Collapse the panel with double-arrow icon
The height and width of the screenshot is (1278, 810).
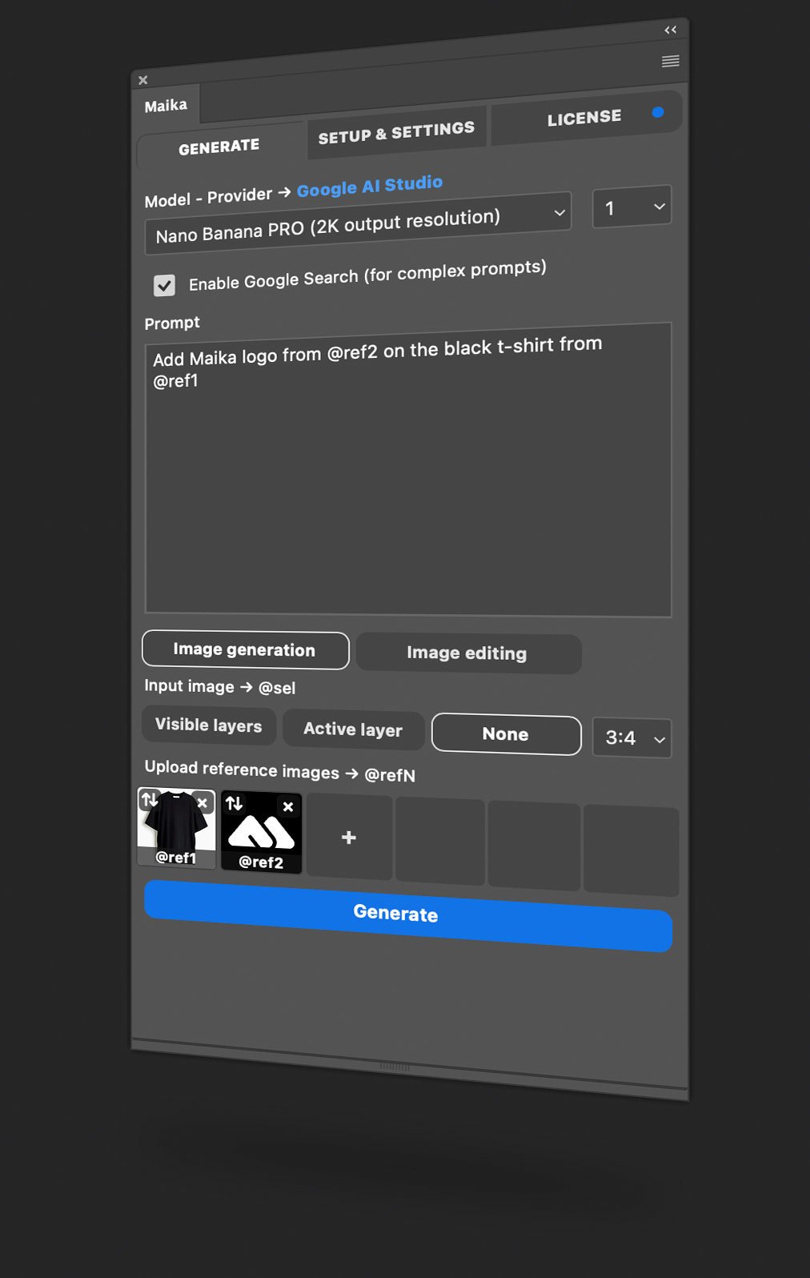(x=670, y=30)
